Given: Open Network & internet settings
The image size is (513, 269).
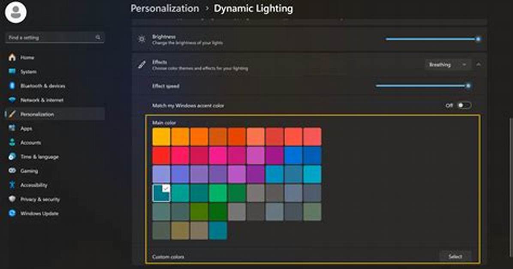Looking at the screenshot, I should pos(54,100).
